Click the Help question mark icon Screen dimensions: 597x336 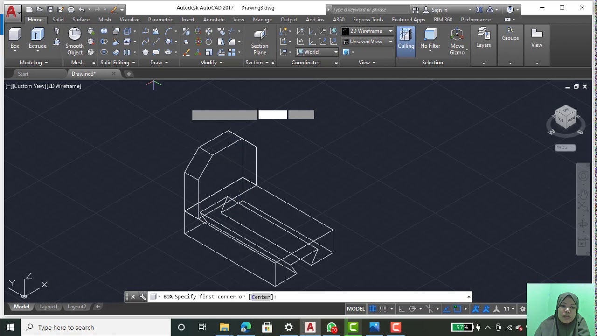click(510, 9)
